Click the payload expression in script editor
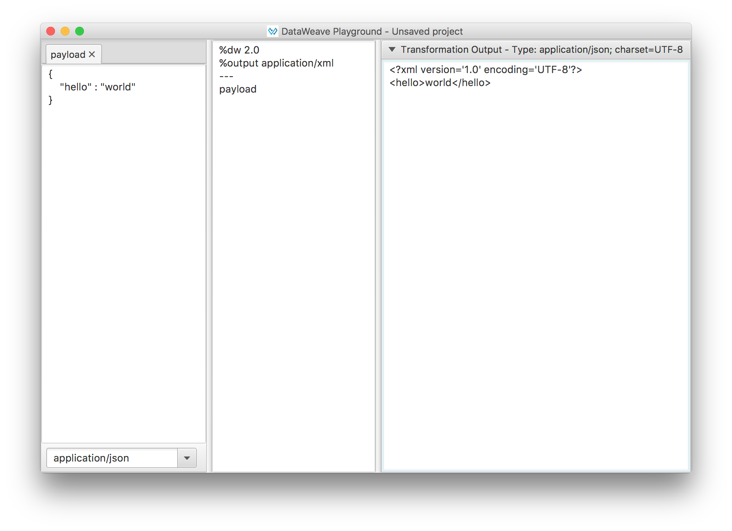Viewport: 732px width, 531px height. pos(238,89)
